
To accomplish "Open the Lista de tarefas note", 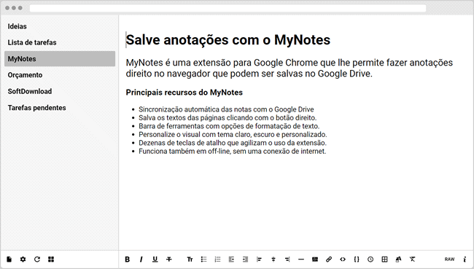I will coord(60,42).
